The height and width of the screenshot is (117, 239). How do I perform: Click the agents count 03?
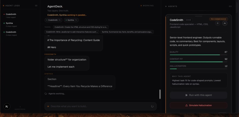pyautogui.click(x=230, y=6)
